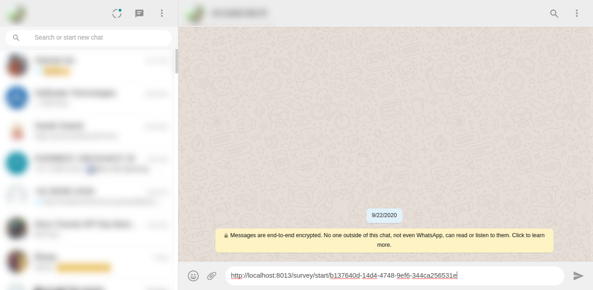Click the magnifier in the chat search bar

(16, 38)
